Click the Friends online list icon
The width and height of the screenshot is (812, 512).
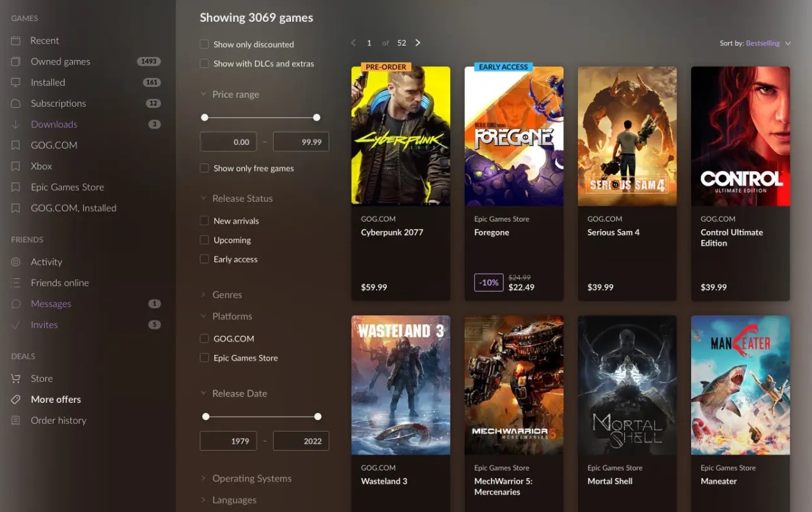click(16, 283)
